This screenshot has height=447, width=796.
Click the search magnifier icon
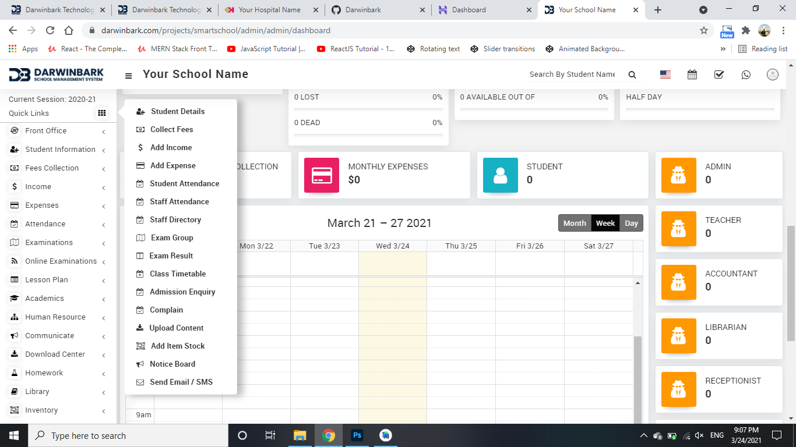coord(632,74)
